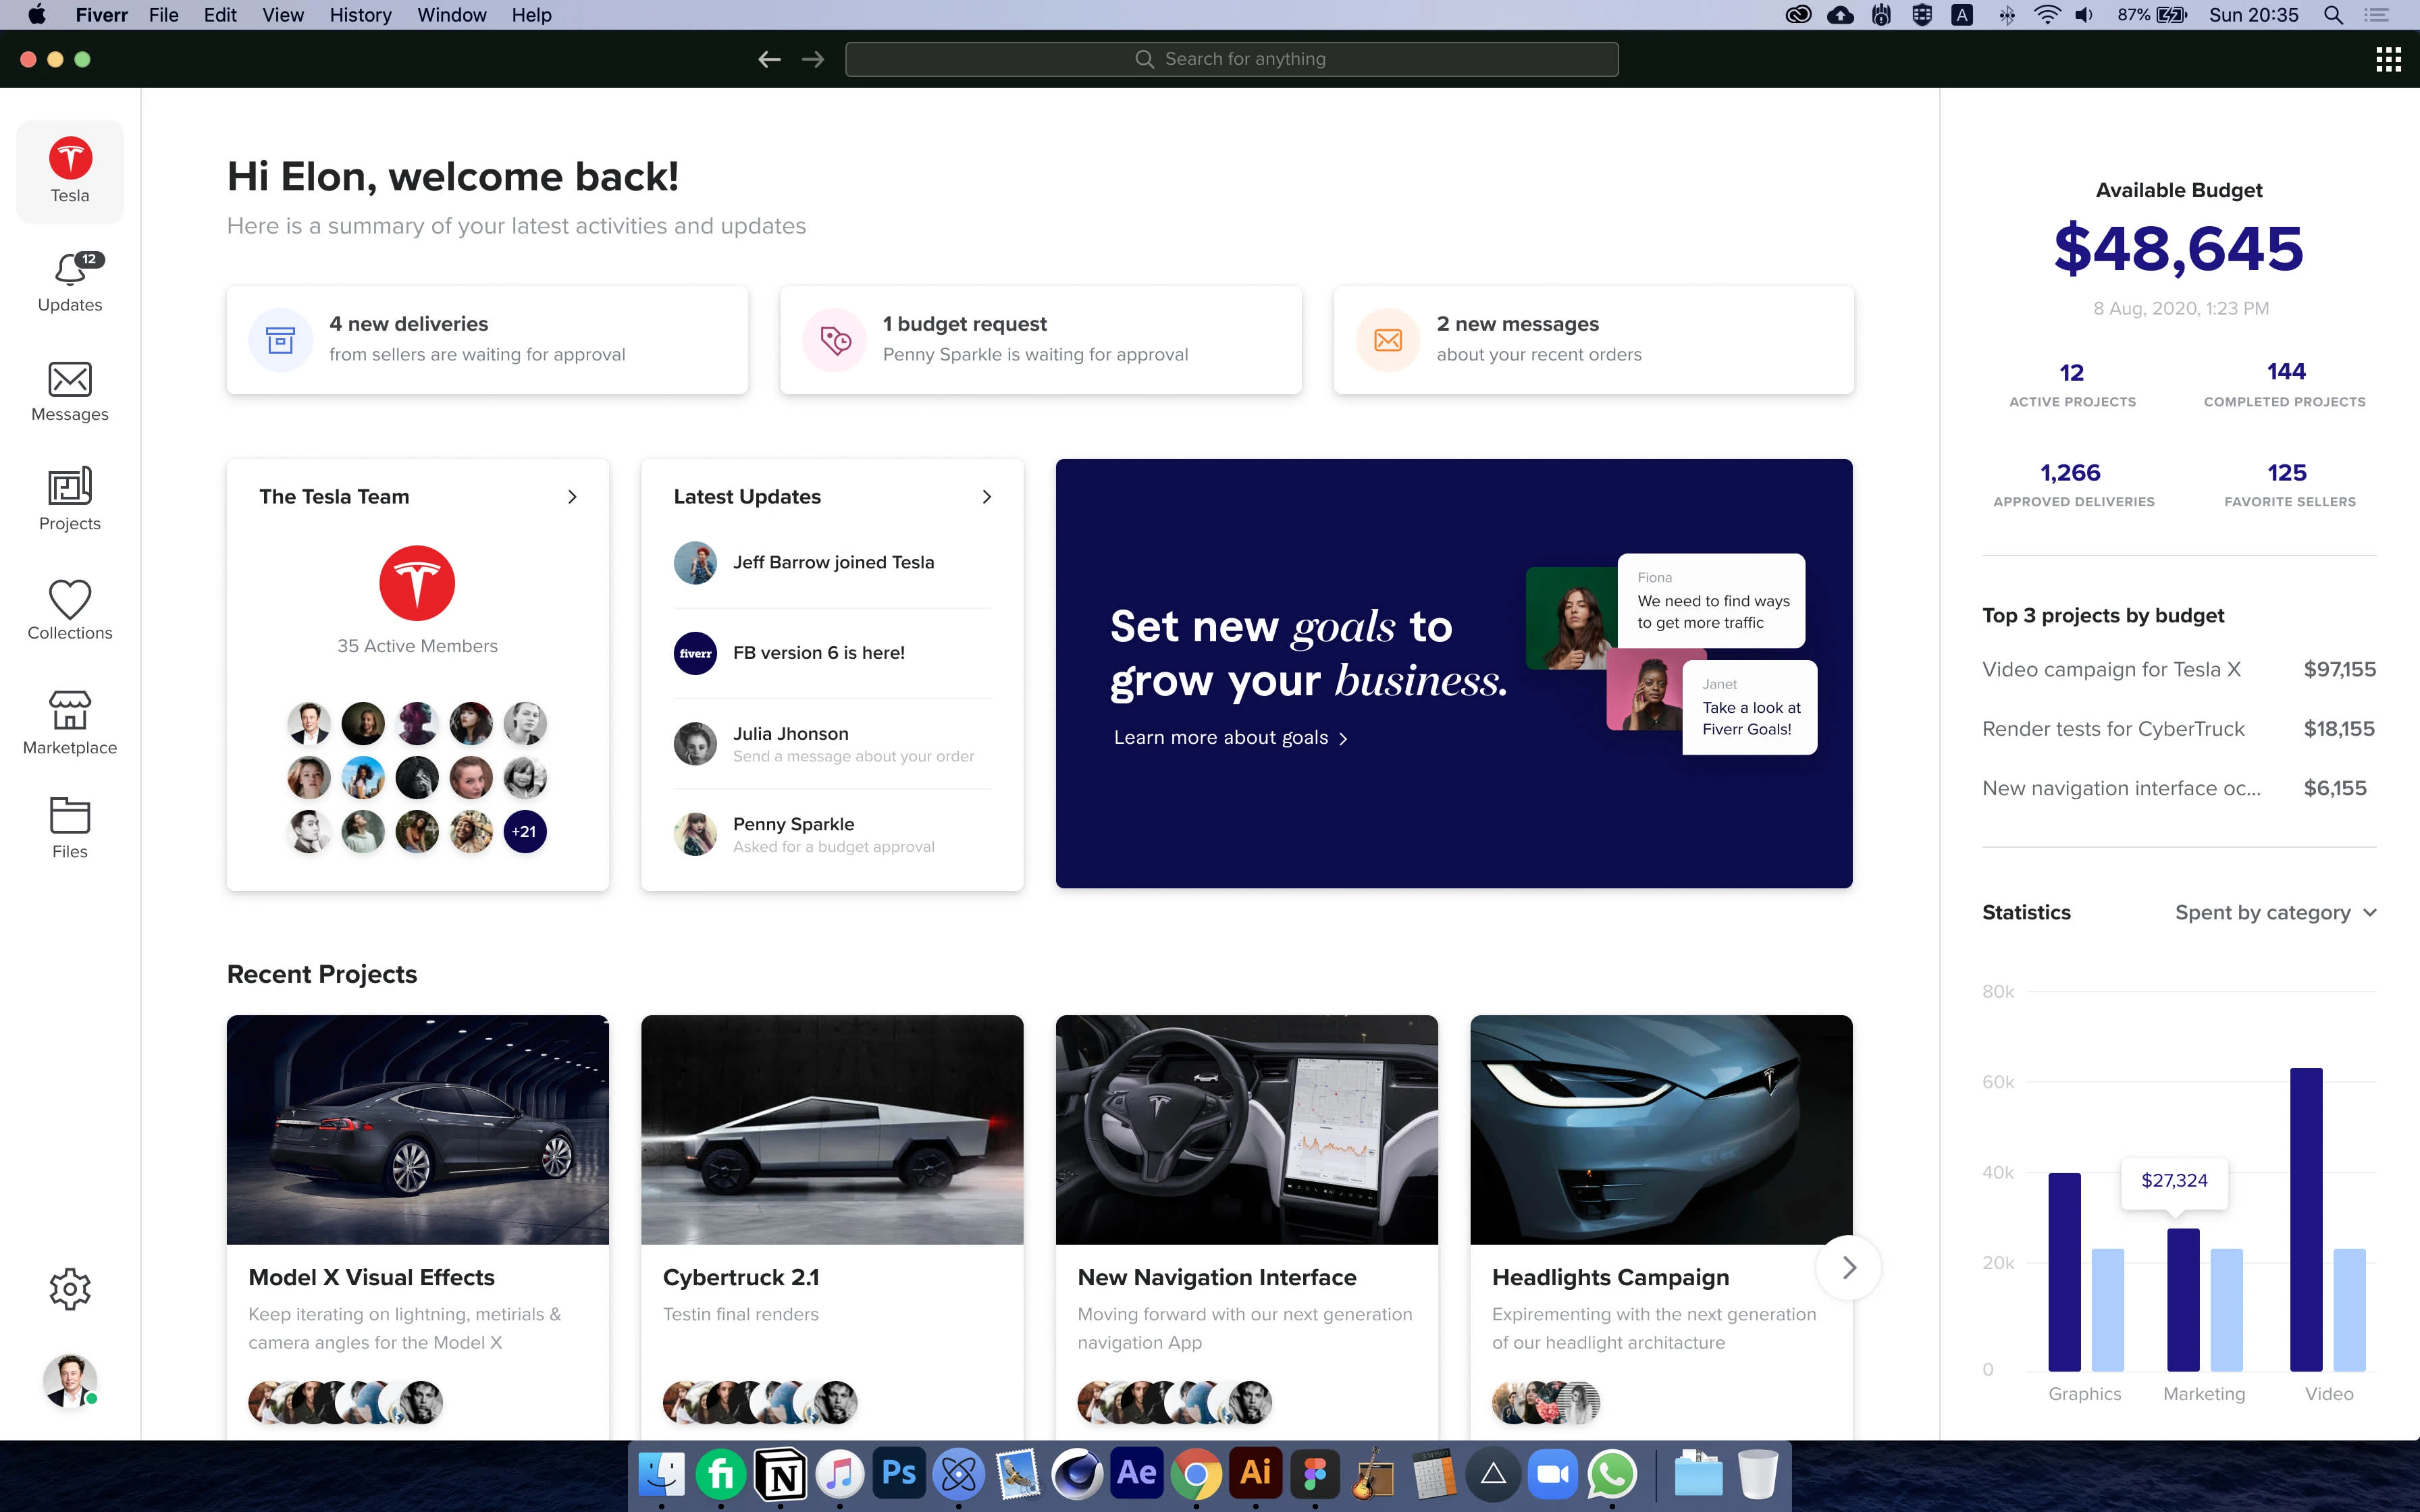Viewport: 2420px width, 1512px height.
Task: Open Settings with the gear icon
Action: (69, 1288)
